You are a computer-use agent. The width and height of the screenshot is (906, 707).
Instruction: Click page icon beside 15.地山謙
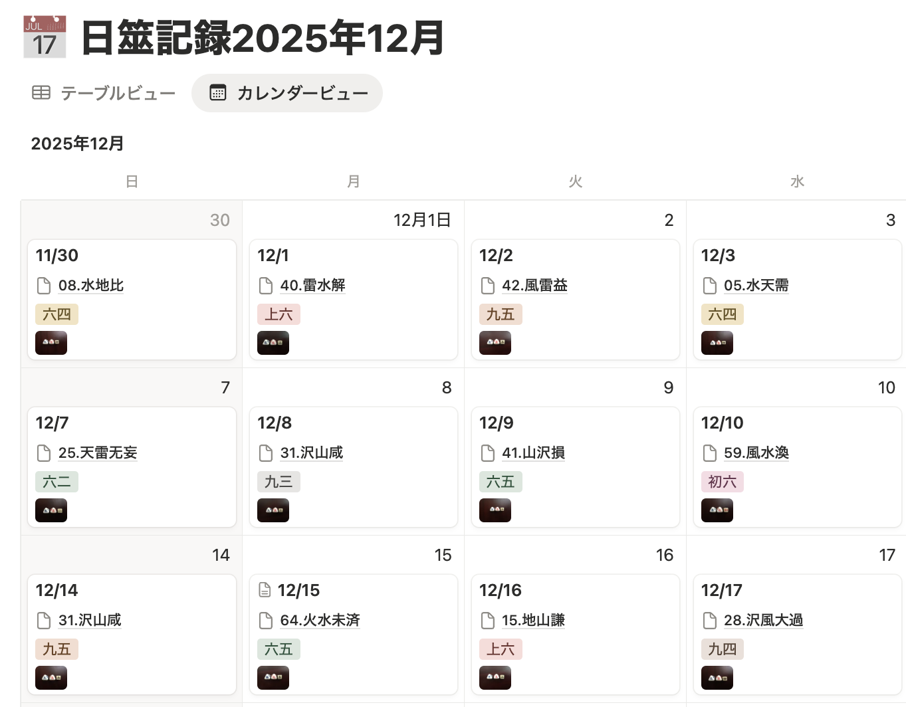488,621
